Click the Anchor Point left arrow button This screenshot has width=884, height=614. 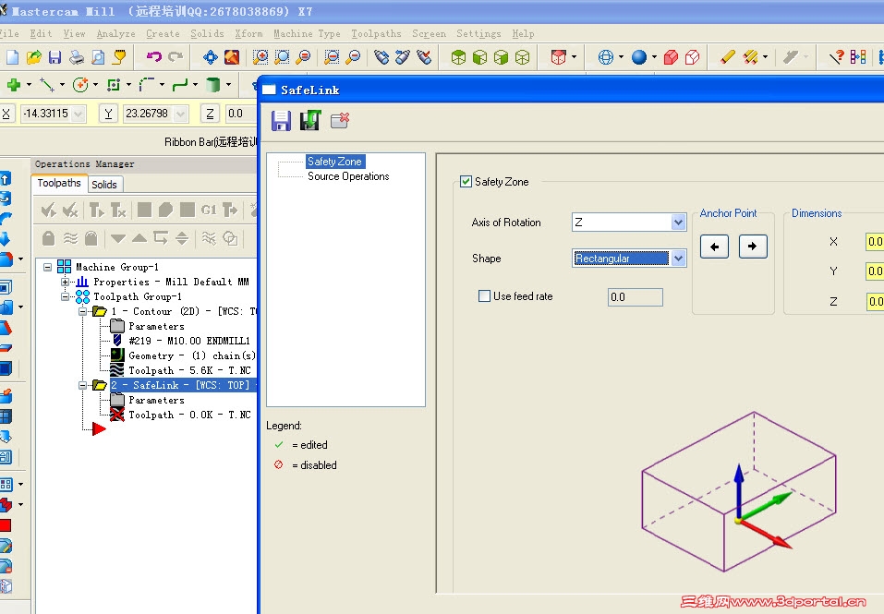point(714,247)
